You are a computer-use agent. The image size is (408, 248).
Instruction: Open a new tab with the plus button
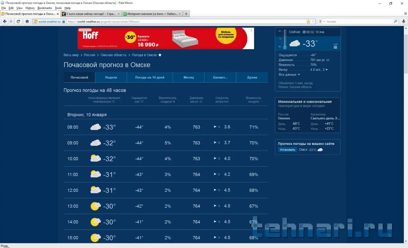(x=186, y=14)
